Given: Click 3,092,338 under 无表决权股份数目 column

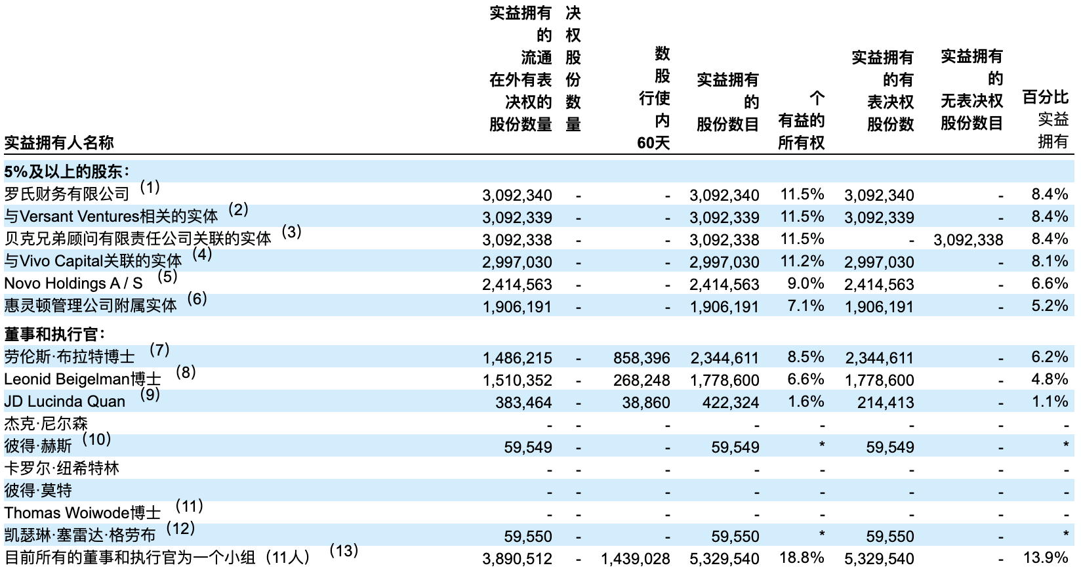Looking at the screenshot, I should point(968,240).
